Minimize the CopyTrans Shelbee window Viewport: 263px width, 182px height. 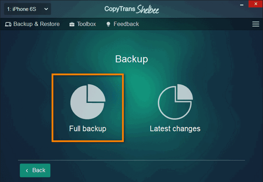[242, 5]
